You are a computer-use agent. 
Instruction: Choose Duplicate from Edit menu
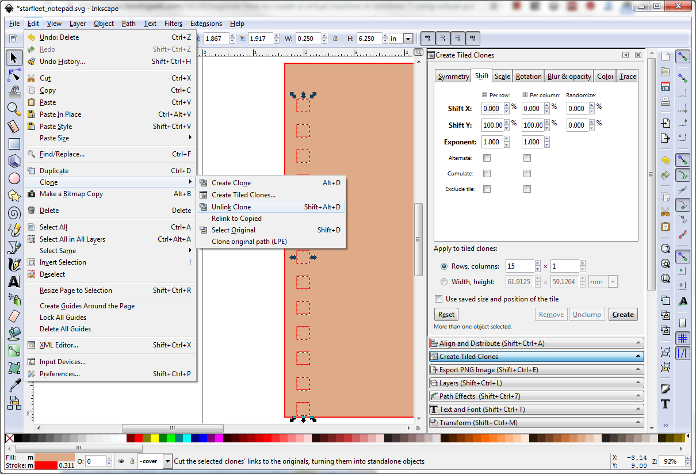click(110, 171)
